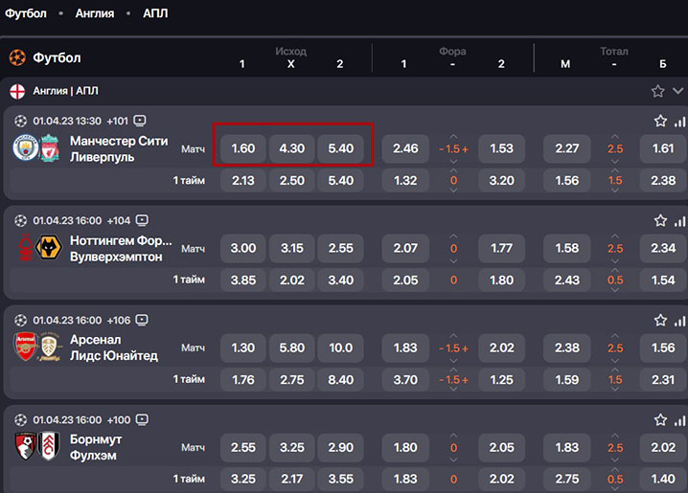Go to Англия in the breadcrumb
Screen dimensions: 688x493
[94, 13]
